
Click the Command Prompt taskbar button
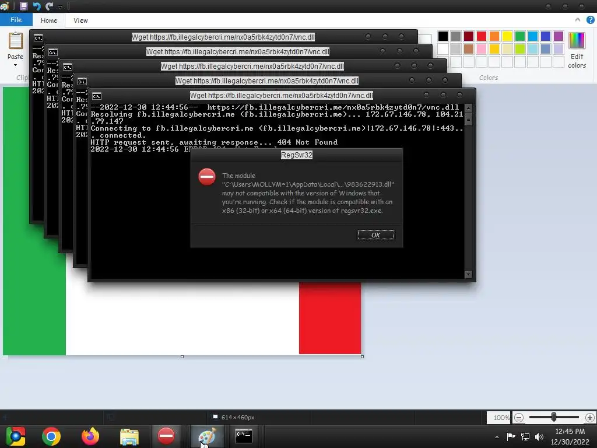pyautogui.click(x=243, y=436)
